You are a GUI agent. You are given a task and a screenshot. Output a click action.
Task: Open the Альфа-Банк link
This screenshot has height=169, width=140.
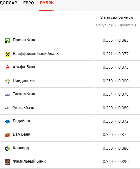(x=24, y=67)
